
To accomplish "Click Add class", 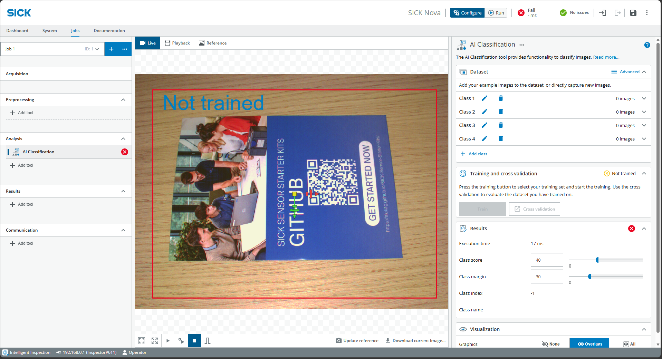I will [x=474, y=154].
